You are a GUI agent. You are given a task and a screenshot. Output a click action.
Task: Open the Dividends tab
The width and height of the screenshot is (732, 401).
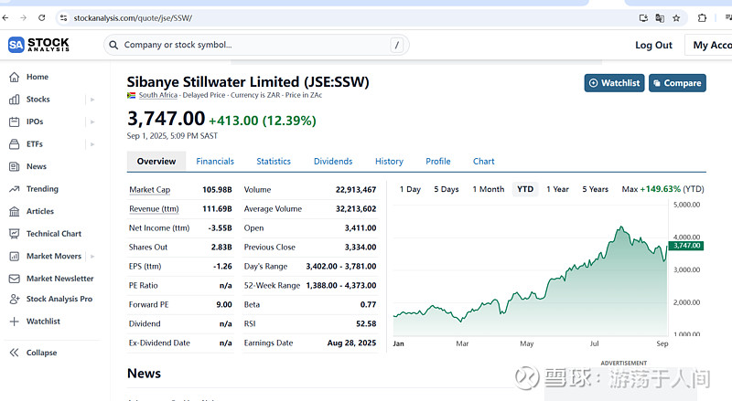coord(333,162)
